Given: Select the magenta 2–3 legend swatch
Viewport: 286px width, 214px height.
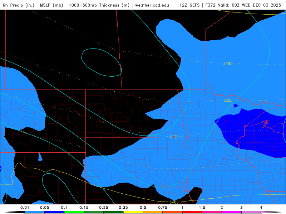Looking at the screenshot, I should 232,212.
